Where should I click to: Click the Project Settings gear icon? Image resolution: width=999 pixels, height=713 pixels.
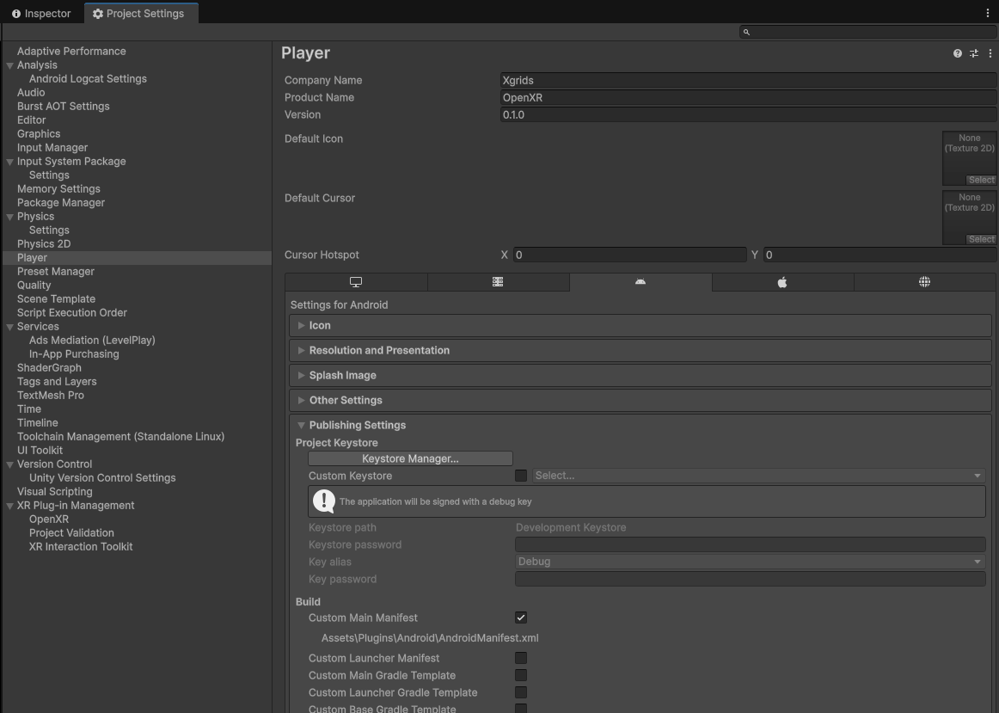click(x=97, y=14)
